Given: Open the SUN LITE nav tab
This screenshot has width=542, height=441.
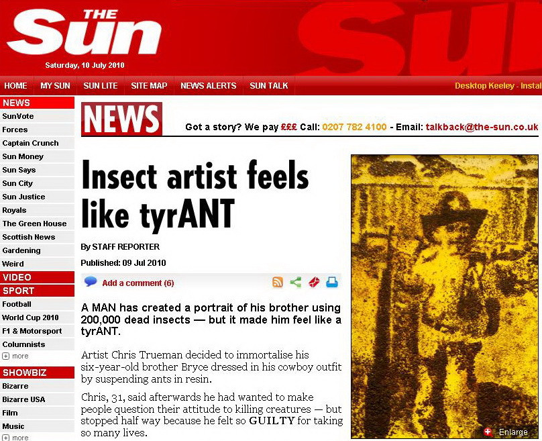Looking at the screenshot, I should [x=101, y=85].
